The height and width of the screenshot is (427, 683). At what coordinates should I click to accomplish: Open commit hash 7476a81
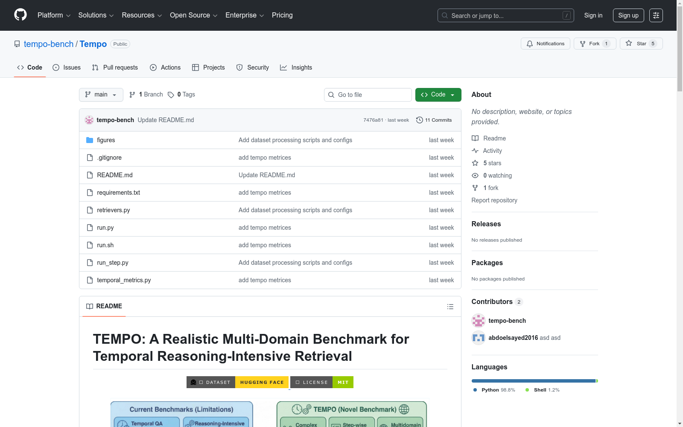point(373,120)
